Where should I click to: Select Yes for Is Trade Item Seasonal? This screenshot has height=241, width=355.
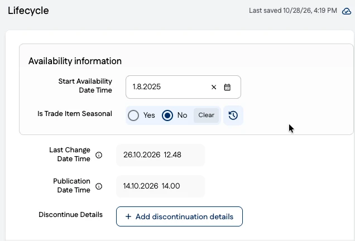click(x=133, y=115)
